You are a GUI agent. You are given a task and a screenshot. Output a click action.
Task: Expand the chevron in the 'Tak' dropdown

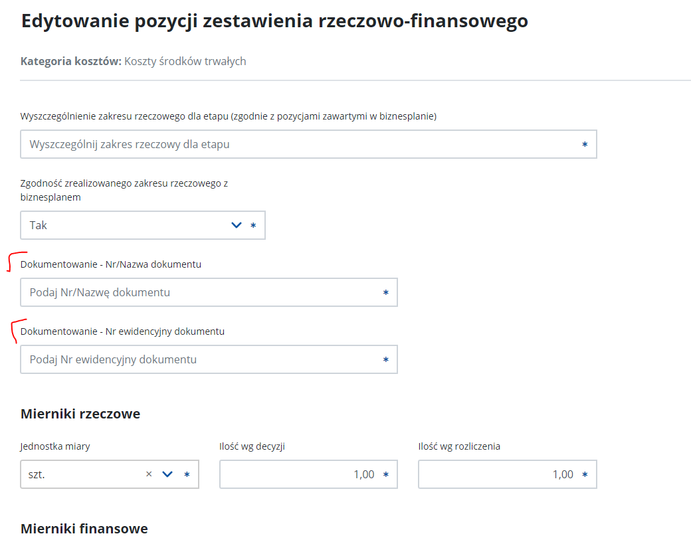click(x=236, y=225)
